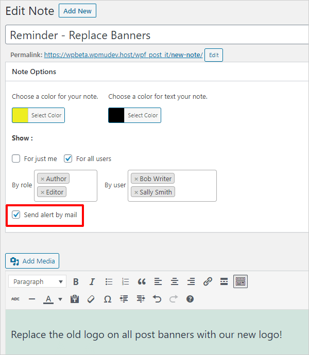The height and width of the screenshot is (355, 309).
Task: Clear formatting with eraser icon
Action: 91,299
